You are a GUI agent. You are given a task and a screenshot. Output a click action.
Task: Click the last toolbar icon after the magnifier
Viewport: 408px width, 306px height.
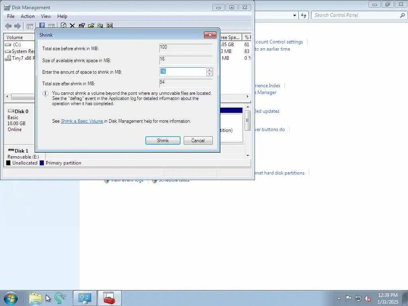click(x=110, y=25)
